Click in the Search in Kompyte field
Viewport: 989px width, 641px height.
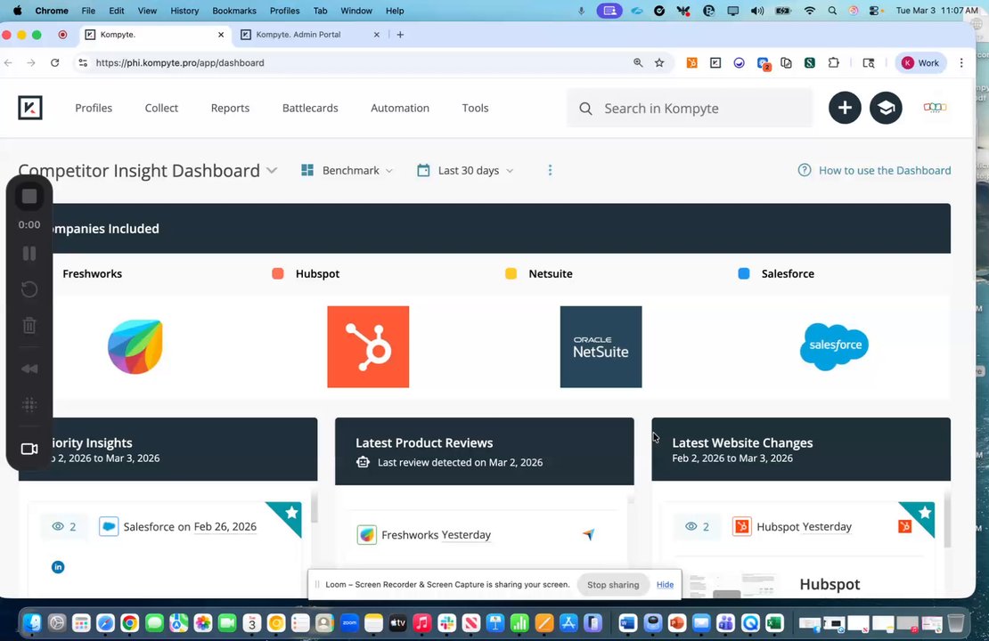click(690, 109)
